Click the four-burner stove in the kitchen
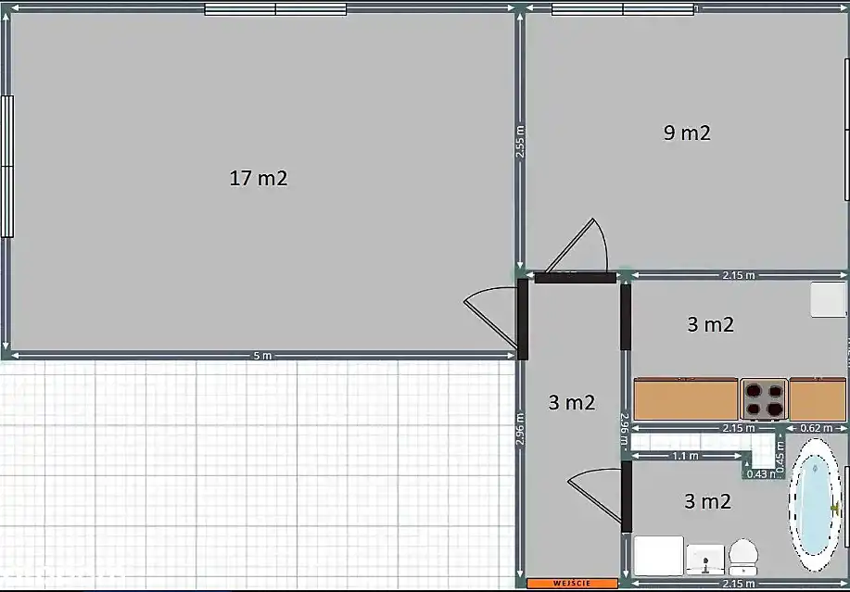 point(764,398)
